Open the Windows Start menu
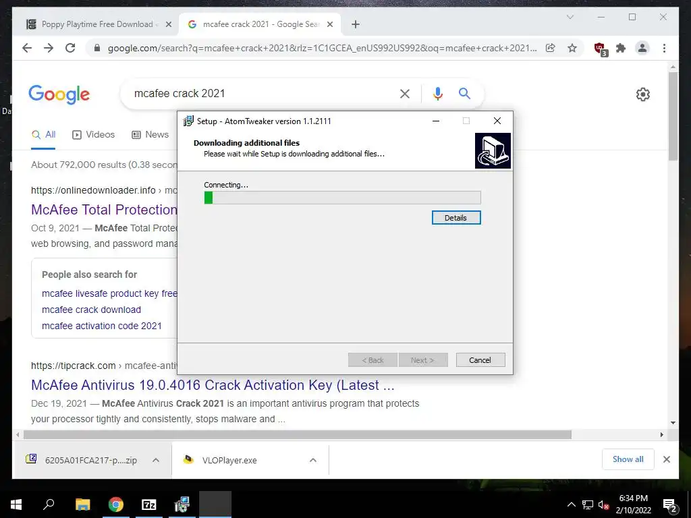 pos(16,505)
